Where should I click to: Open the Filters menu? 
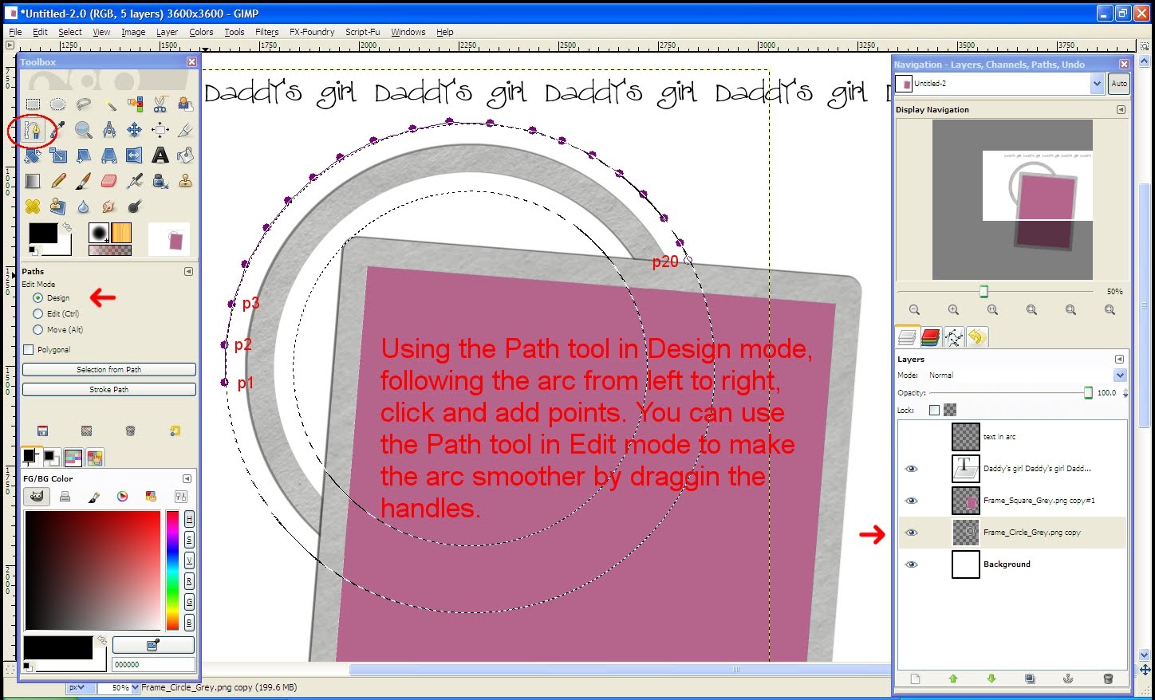point(266,32)
